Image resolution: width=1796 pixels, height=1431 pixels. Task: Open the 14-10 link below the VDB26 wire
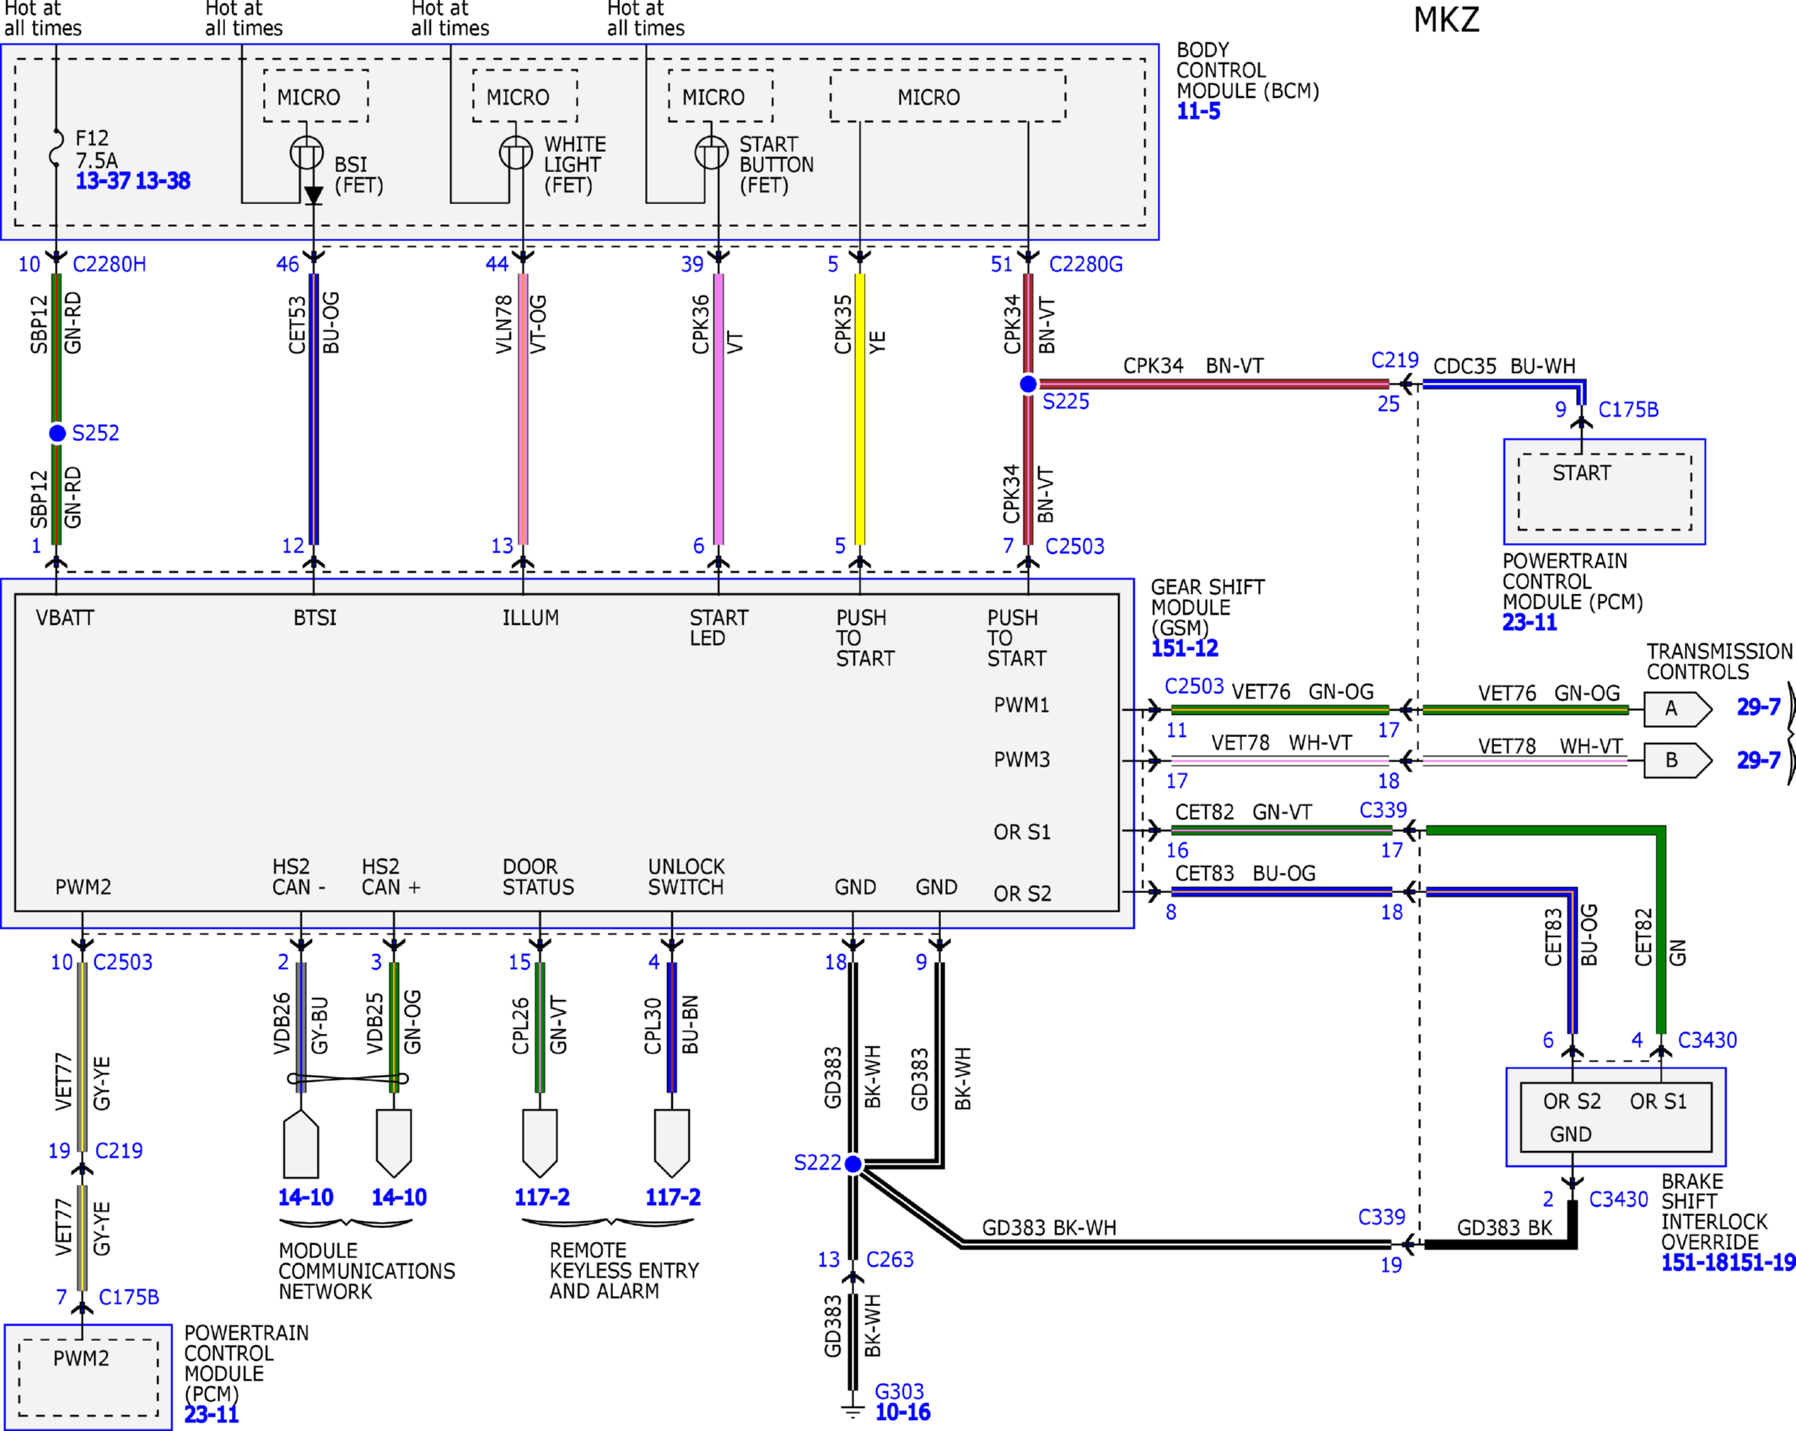[305, 1197]
